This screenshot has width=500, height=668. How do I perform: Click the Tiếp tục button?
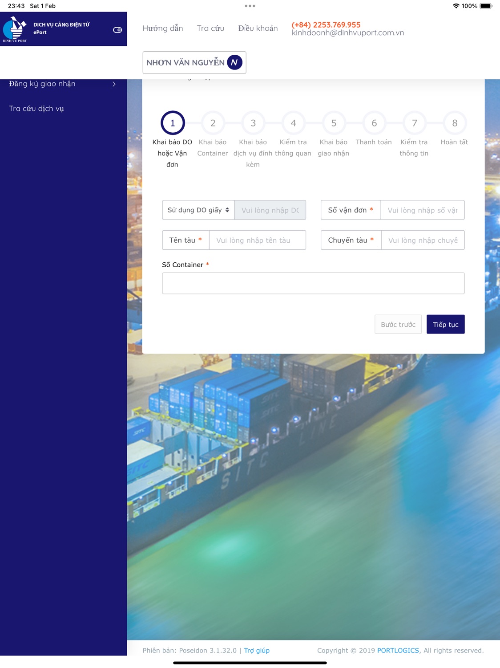coord(446,324)
